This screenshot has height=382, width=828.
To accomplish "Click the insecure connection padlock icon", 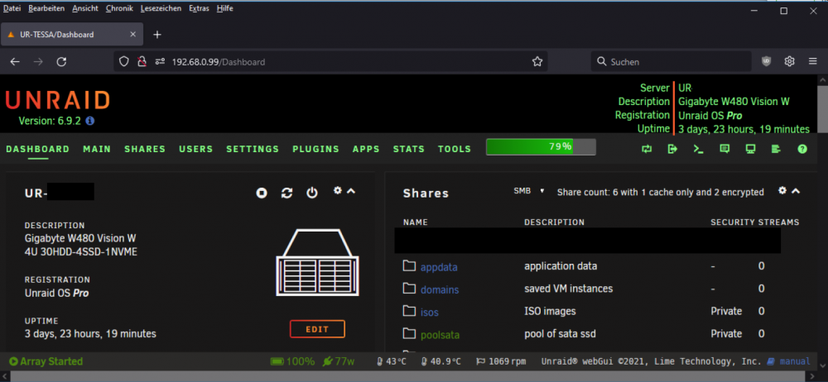I will click(x=141, y=62).
